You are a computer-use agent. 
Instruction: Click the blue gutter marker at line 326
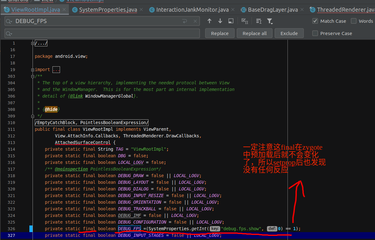coord(31,229)
